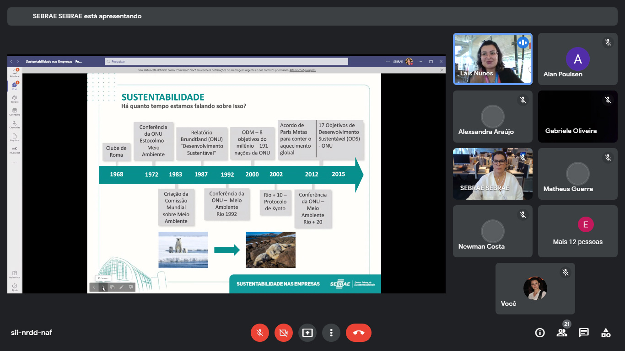
Task: Open Teams Arquivos in sidebar
Action: point(15,137)
